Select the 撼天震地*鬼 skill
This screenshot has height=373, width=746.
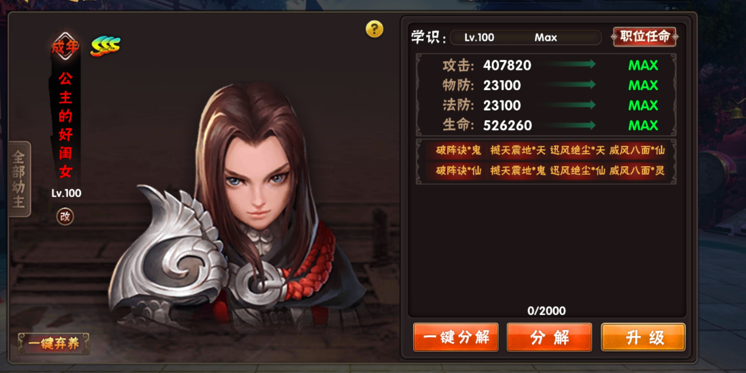[x=518, y=171]
